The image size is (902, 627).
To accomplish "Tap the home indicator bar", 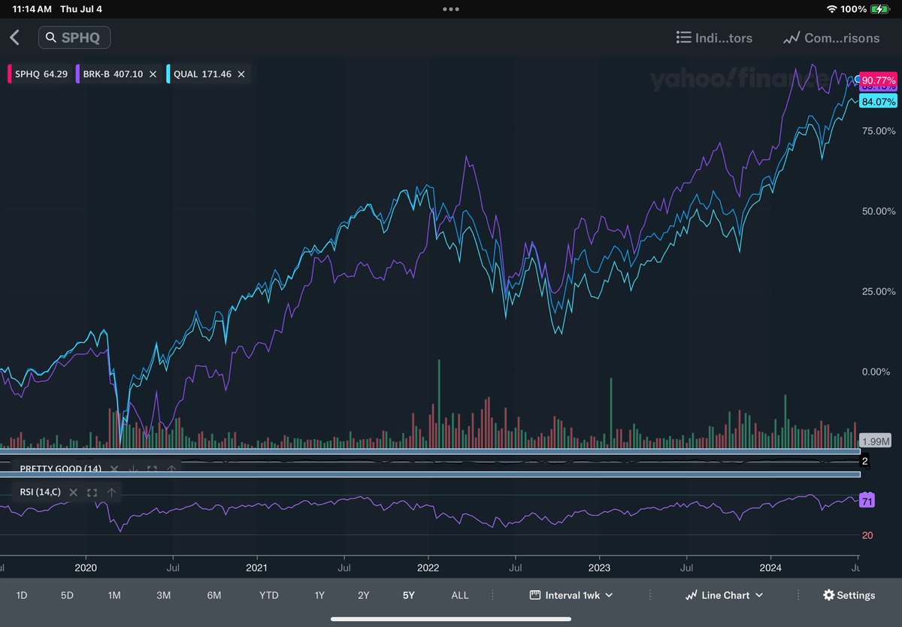I will (451, 619).
